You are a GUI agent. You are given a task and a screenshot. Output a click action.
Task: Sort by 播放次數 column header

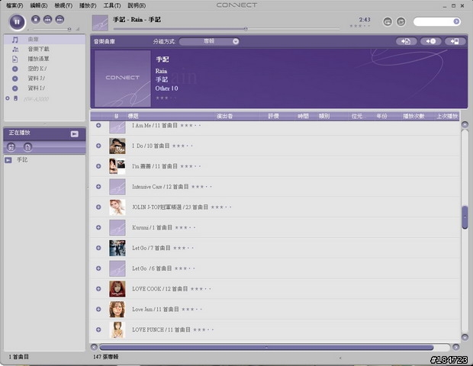[x=413, y=116]
